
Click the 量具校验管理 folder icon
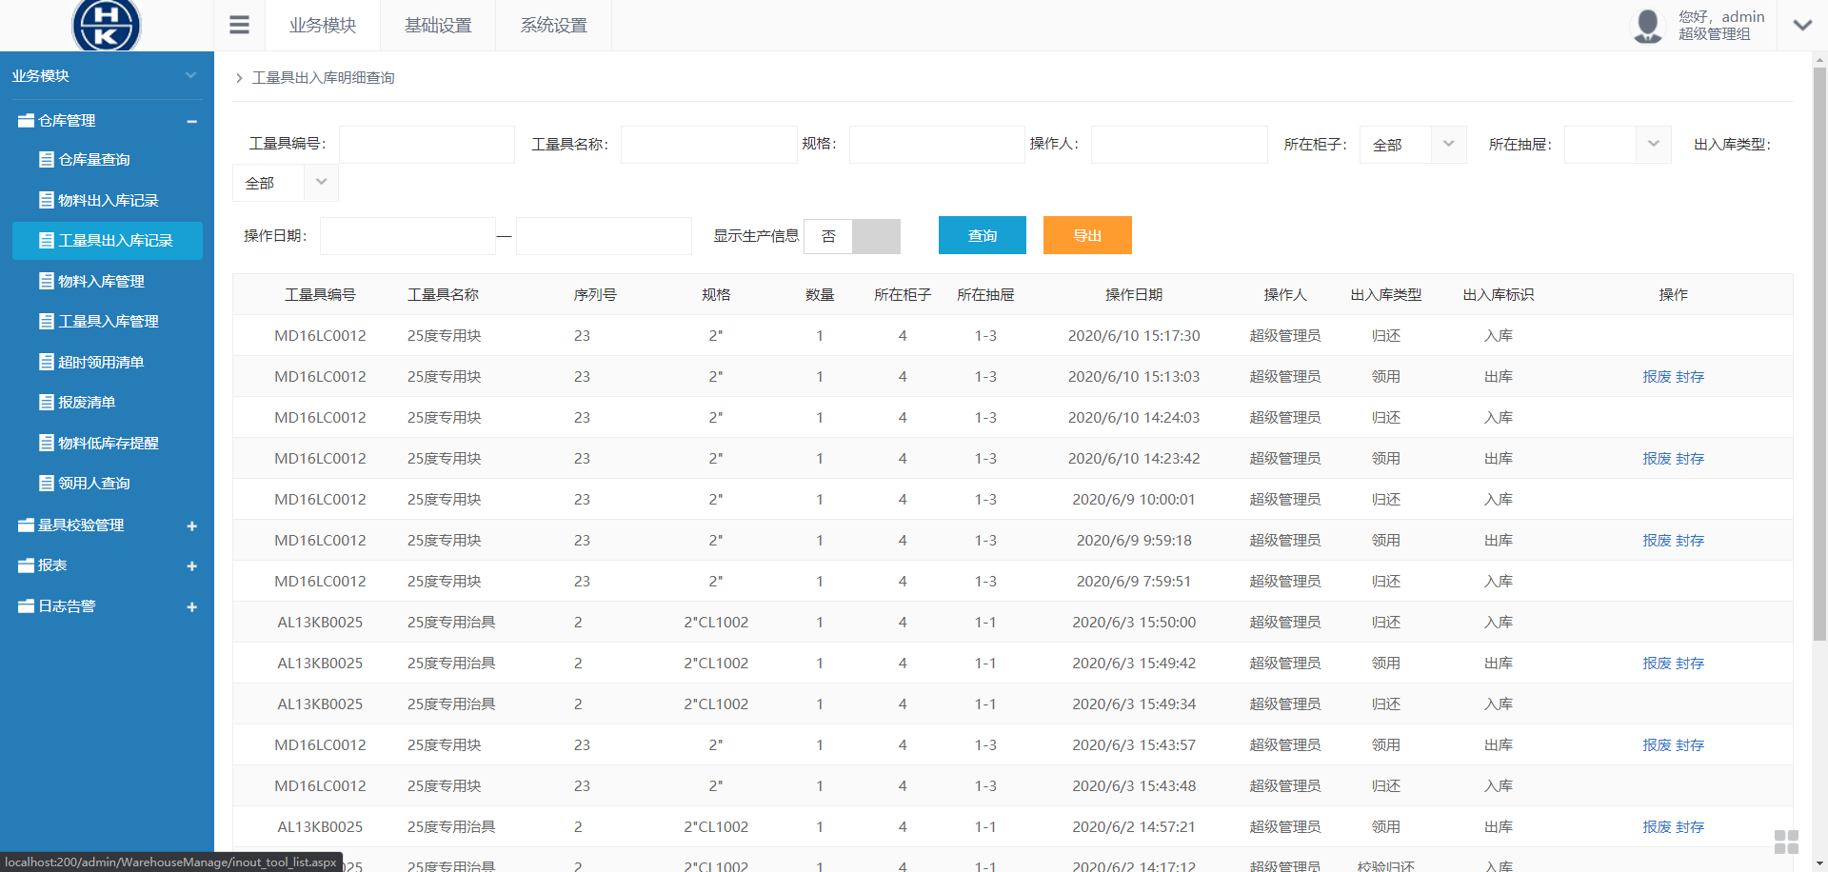26,525
